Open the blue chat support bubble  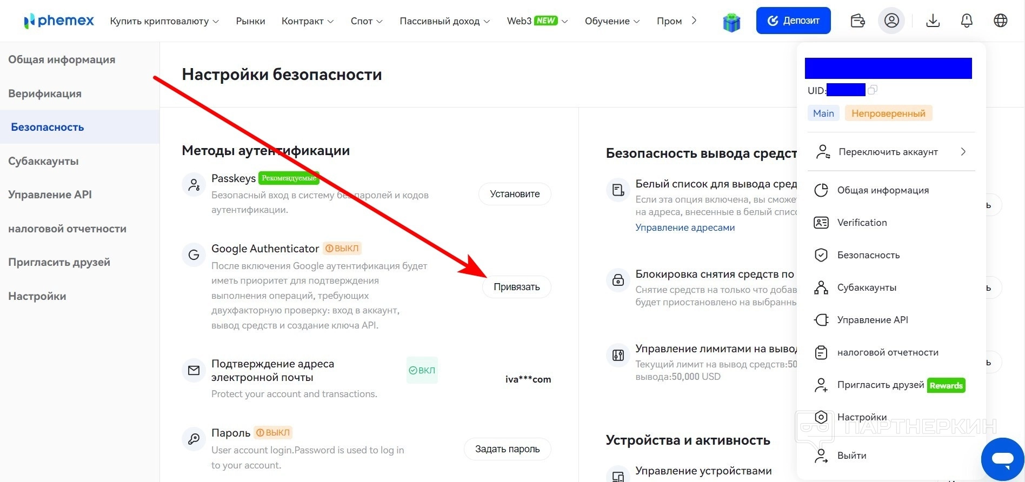point(1002,459)
